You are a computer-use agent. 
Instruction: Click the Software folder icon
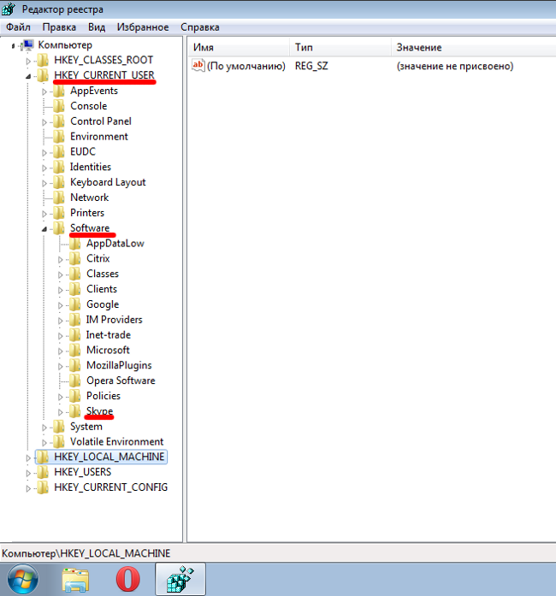tap(59, 228)
